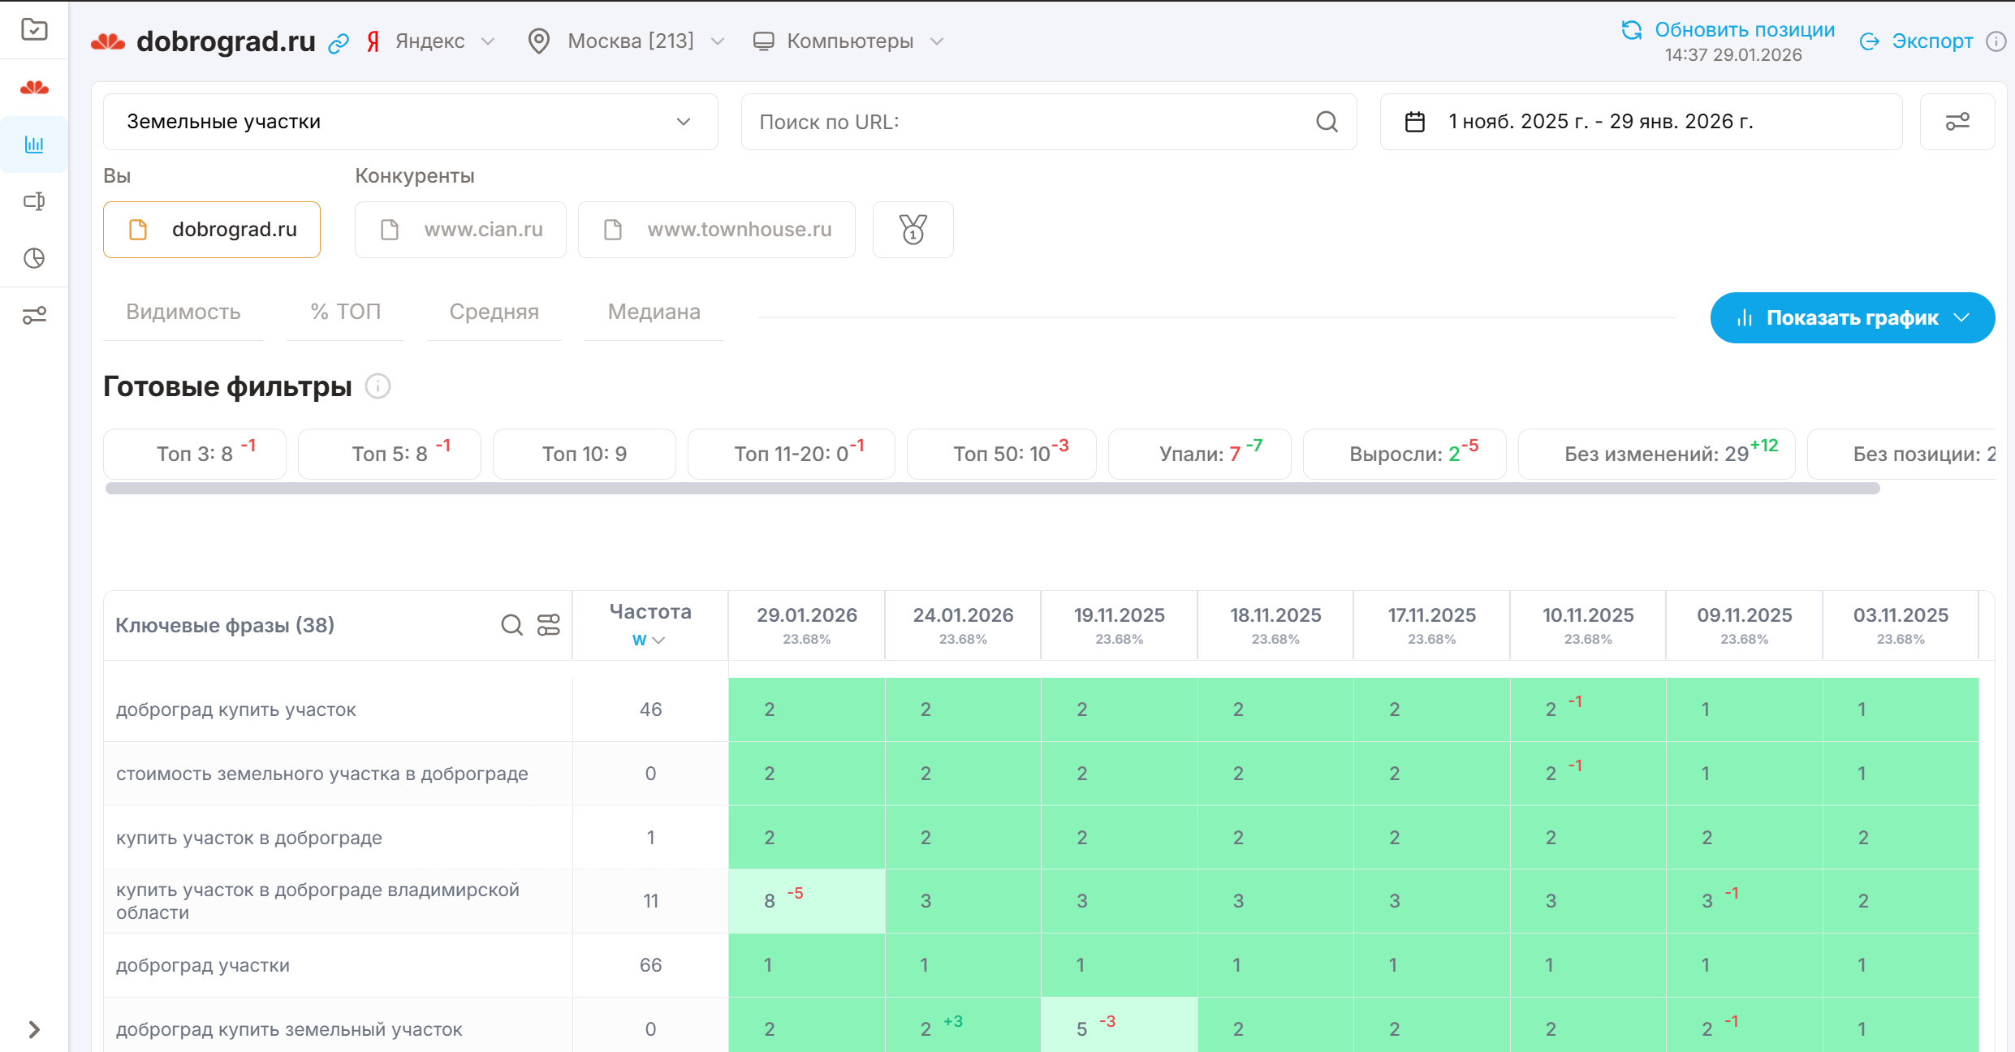2015x1052 pixels.
Task: Select the dobrograd.ru site chip
Action: tap(212, 230)
